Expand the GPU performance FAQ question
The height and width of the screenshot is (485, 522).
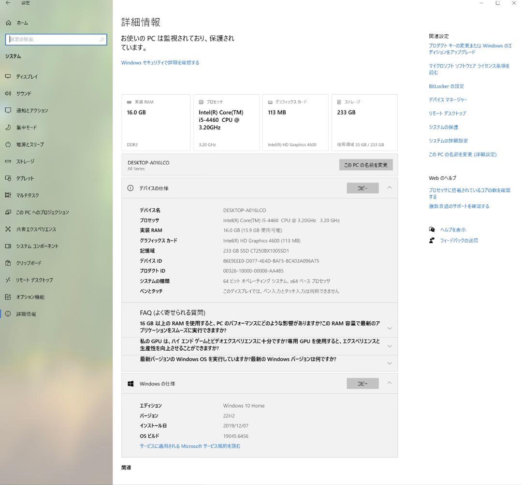click(390, 345)
